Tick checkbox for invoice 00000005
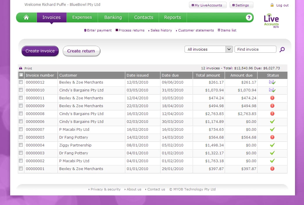 click(21, 137)
